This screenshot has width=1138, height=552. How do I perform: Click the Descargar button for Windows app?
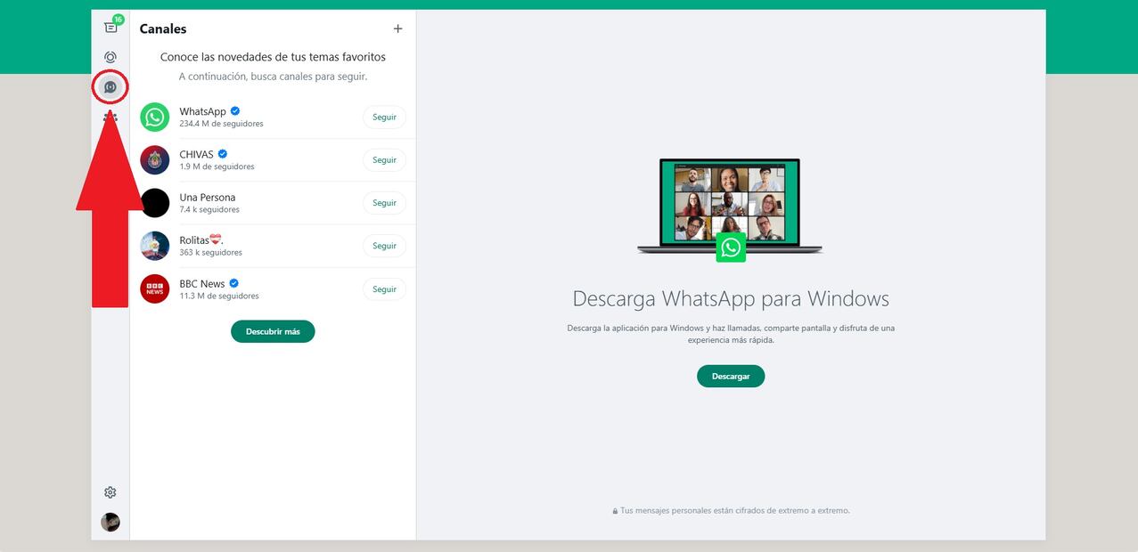[x=730, y=376]
